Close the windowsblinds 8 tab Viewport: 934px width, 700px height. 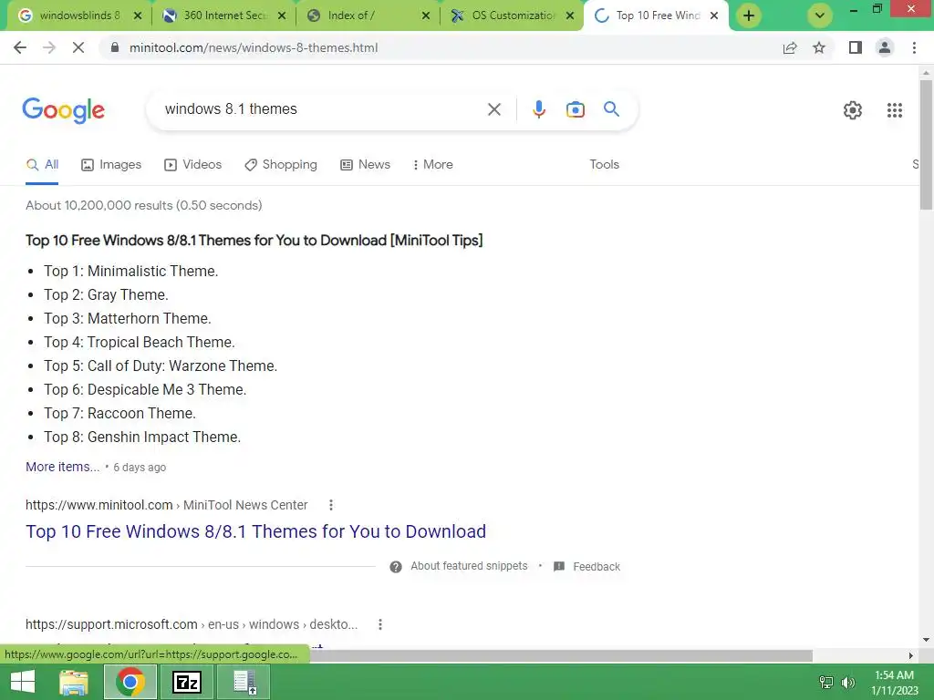pos(138,15)
